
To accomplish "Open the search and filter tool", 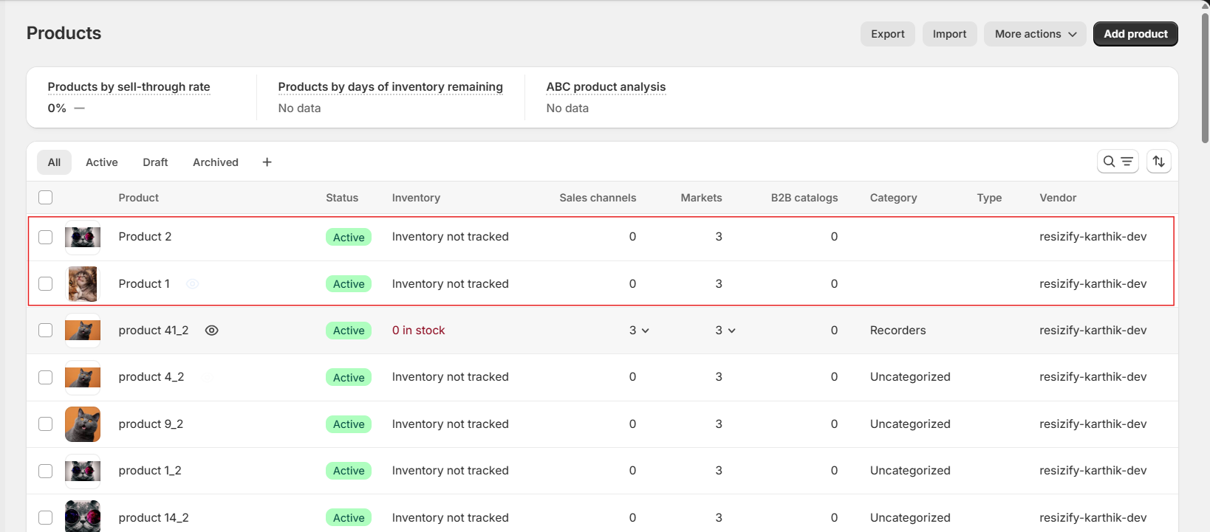I will coord(1117,162).
